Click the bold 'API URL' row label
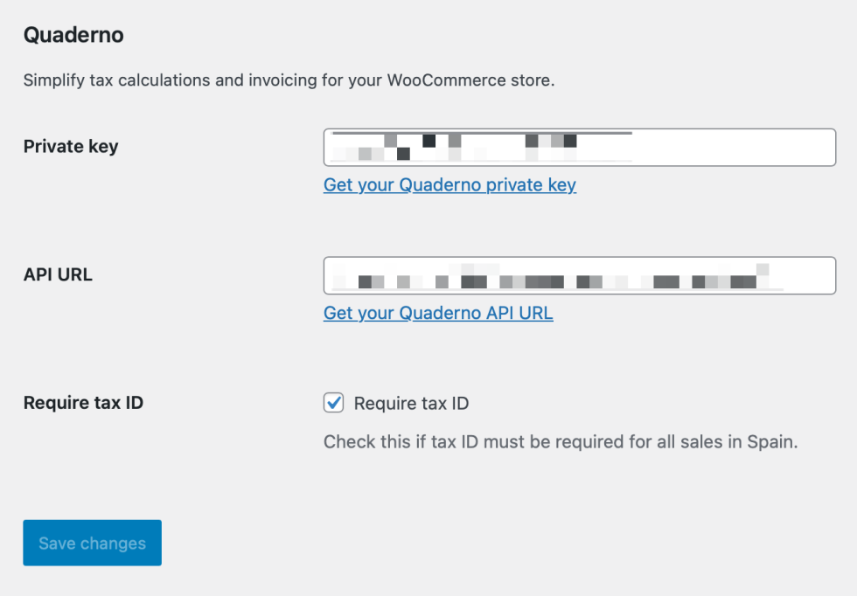The height and width of the screenshot is (596, 857). 58,274
